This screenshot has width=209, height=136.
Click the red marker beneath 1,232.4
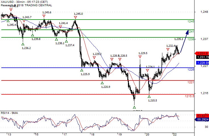(168, 50)
